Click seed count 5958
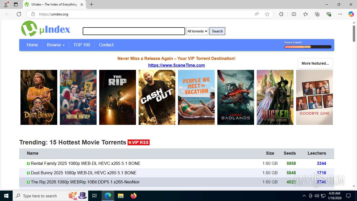 pos(291,164)
